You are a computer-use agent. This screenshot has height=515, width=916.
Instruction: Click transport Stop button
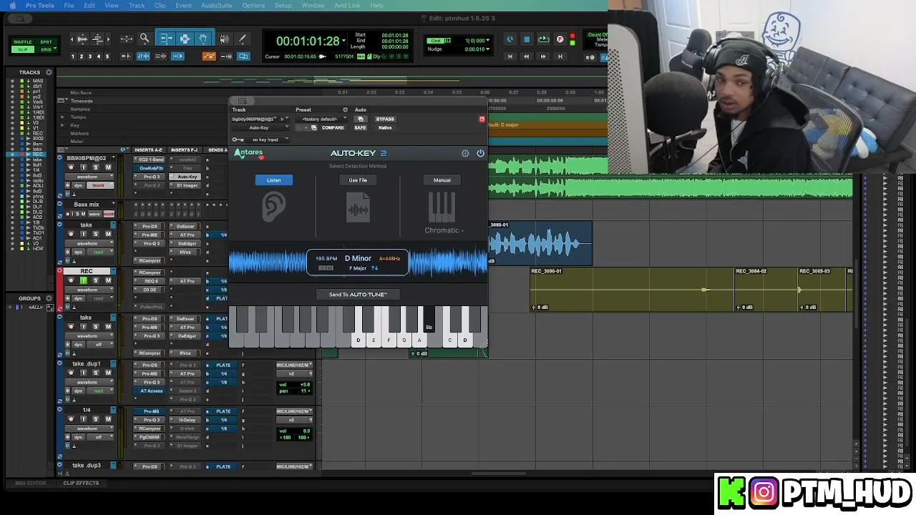tap(527, 39)
